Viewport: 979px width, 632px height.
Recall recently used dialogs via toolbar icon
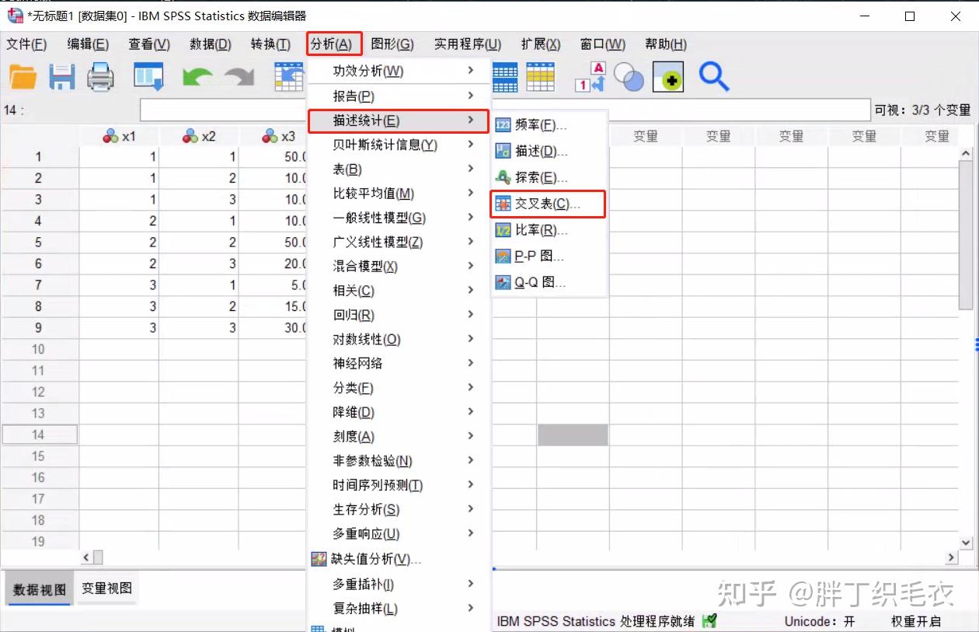click(x=148, y=76)
